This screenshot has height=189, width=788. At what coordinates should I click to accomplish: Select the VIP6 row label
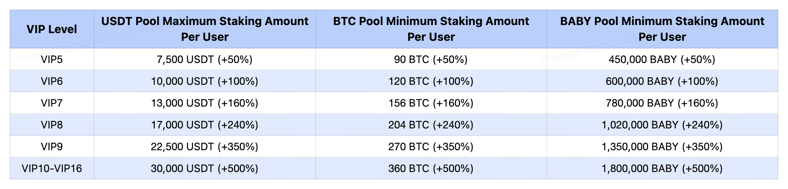tap(52, 82)
